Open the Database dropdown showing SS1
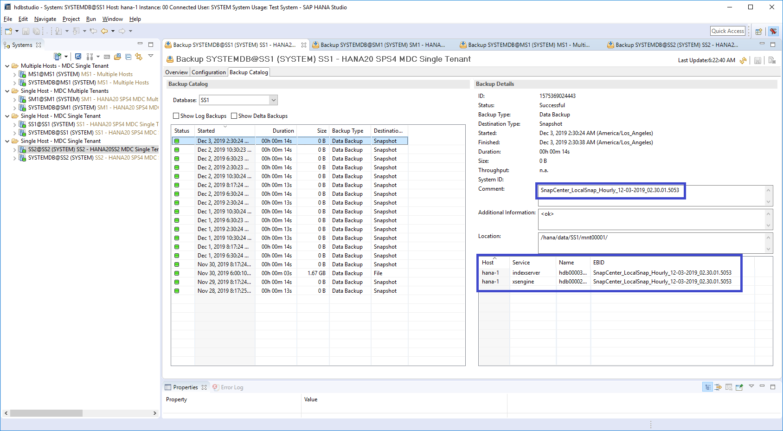The width and height of the screenshot is (783, 431). pos(273,100)
